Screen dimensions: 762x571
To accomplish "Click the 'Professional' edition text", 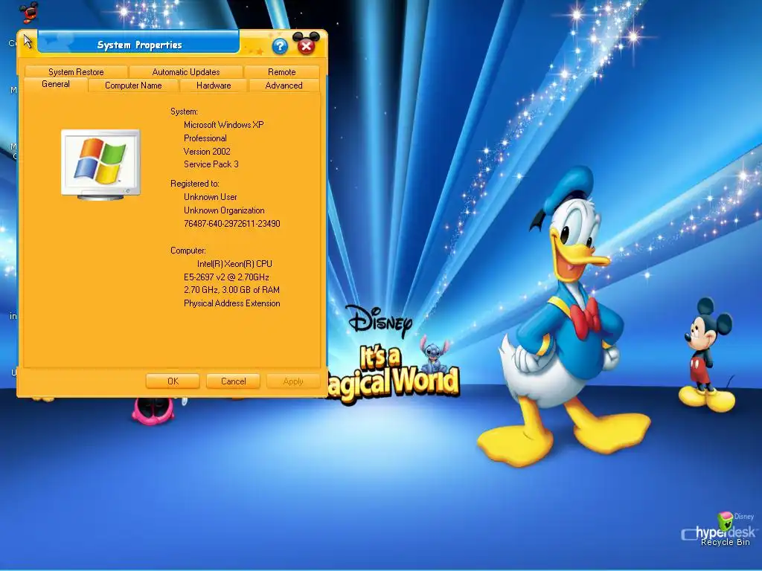I will pyautogui.click(x=205, y=138).
